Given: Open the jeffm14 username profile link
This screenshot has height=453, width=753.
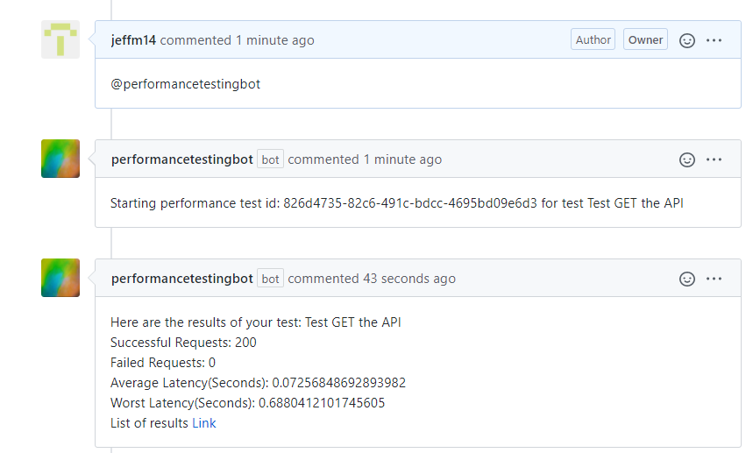Looking at the screenshot, I should click(x=133, y=40).
